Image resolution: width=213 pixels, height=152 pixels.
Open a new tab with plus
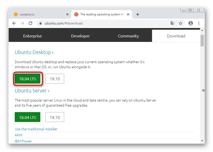tap(138, 14)
